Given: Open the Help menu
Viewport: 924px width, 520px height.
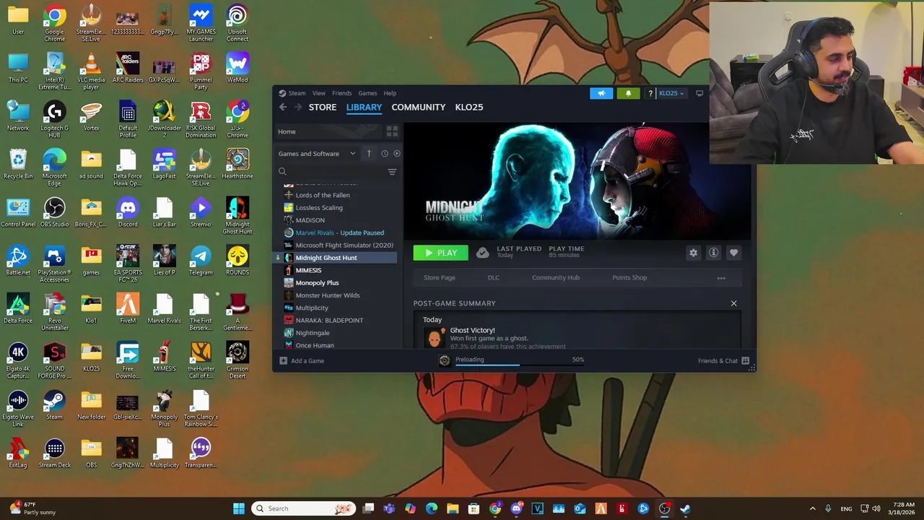Looking at the screenshot, I should pos(390,93).
